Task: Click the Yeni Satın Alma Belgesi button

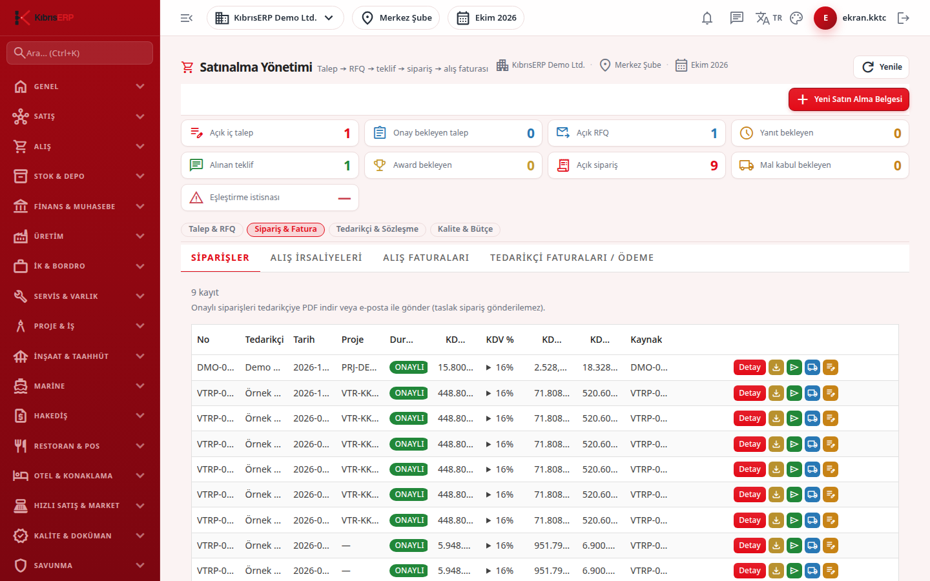Action: [x=849, y=99]
